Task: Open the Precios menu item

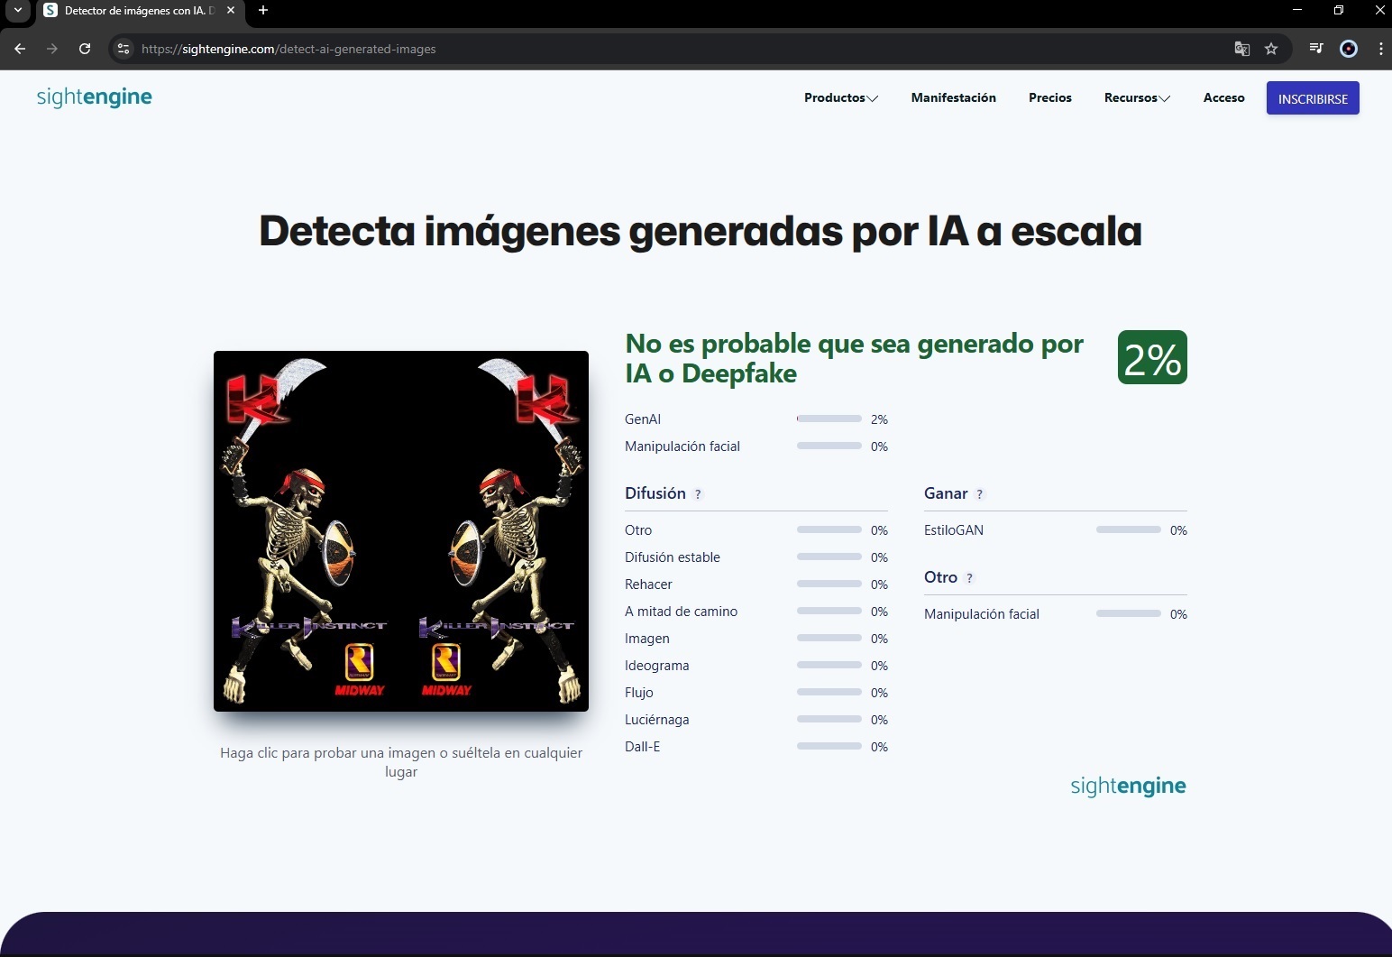Action: click(x=1049, y=97)
